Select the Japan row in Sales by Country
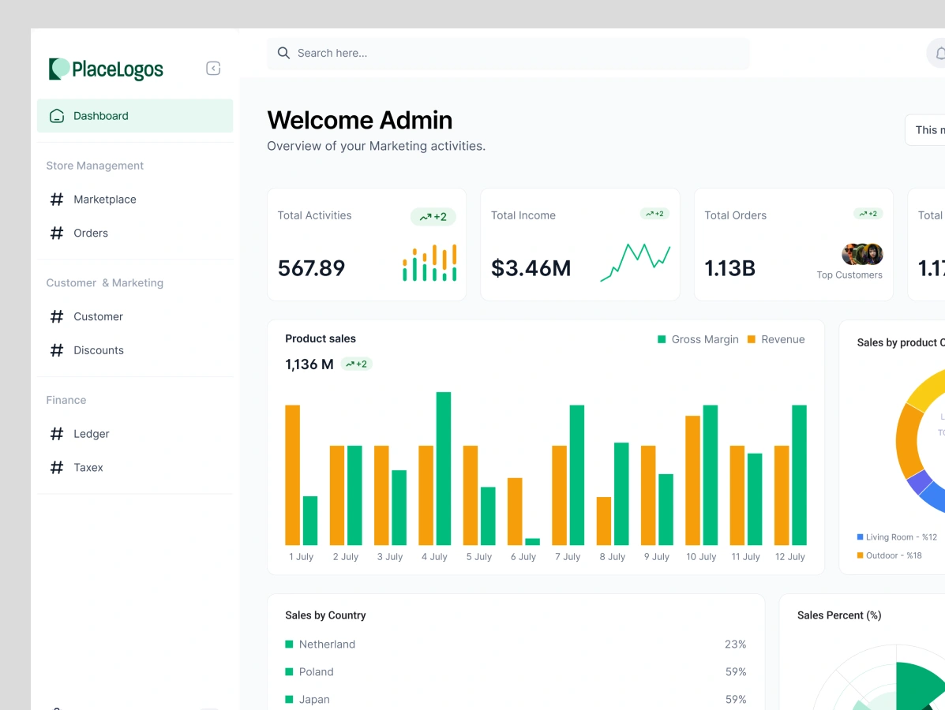 click(516, 700)
